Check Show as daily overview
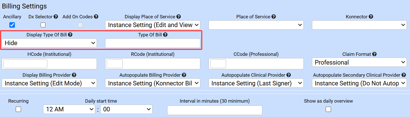 [328, 109]
